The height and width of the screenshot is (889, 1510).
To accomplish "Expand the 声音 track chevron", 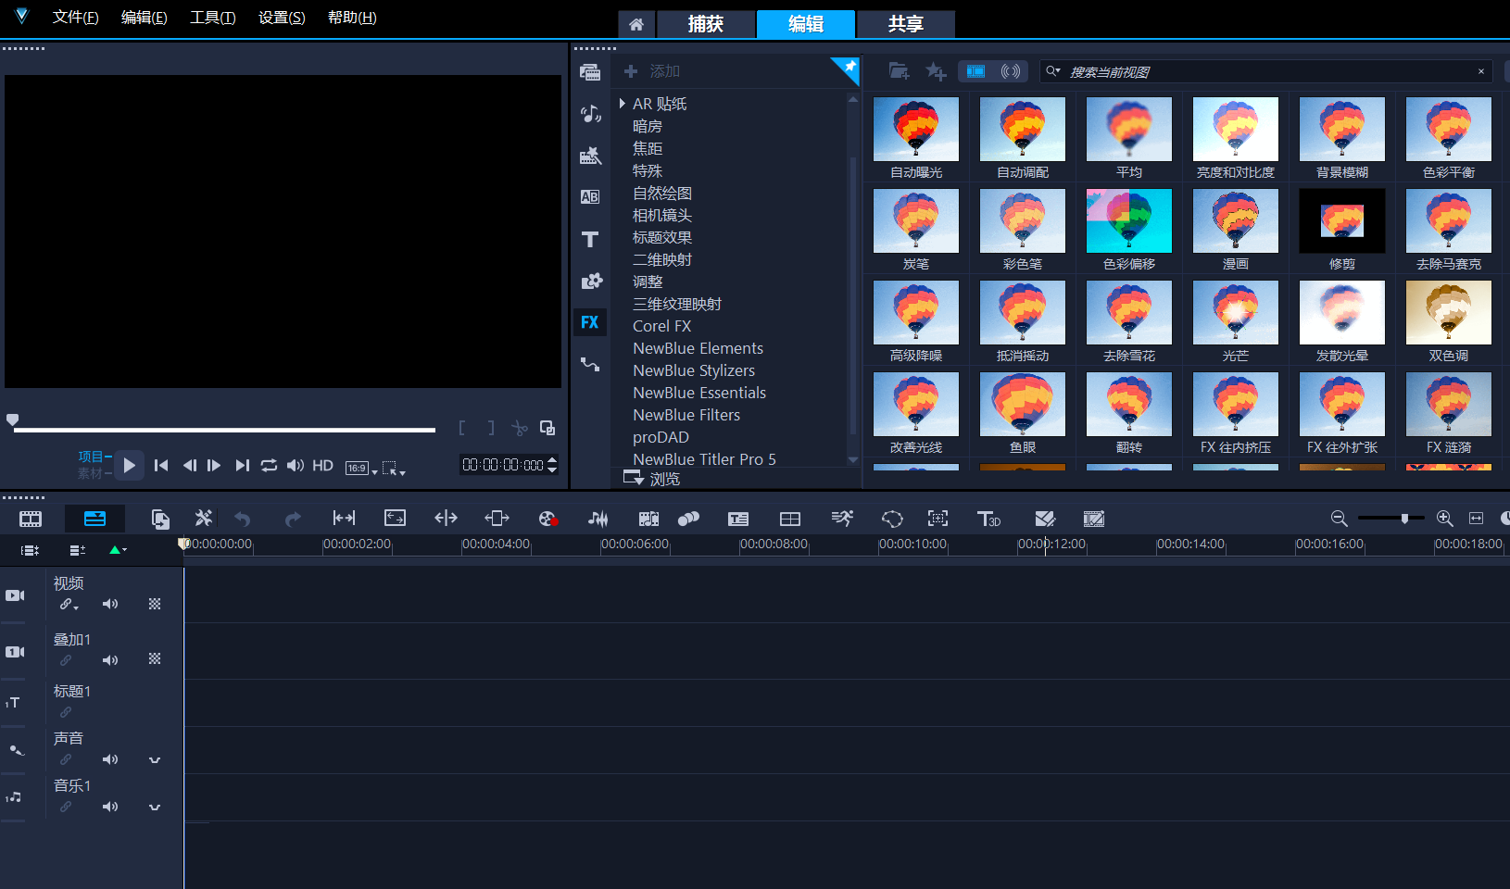I will pos(155,760).
